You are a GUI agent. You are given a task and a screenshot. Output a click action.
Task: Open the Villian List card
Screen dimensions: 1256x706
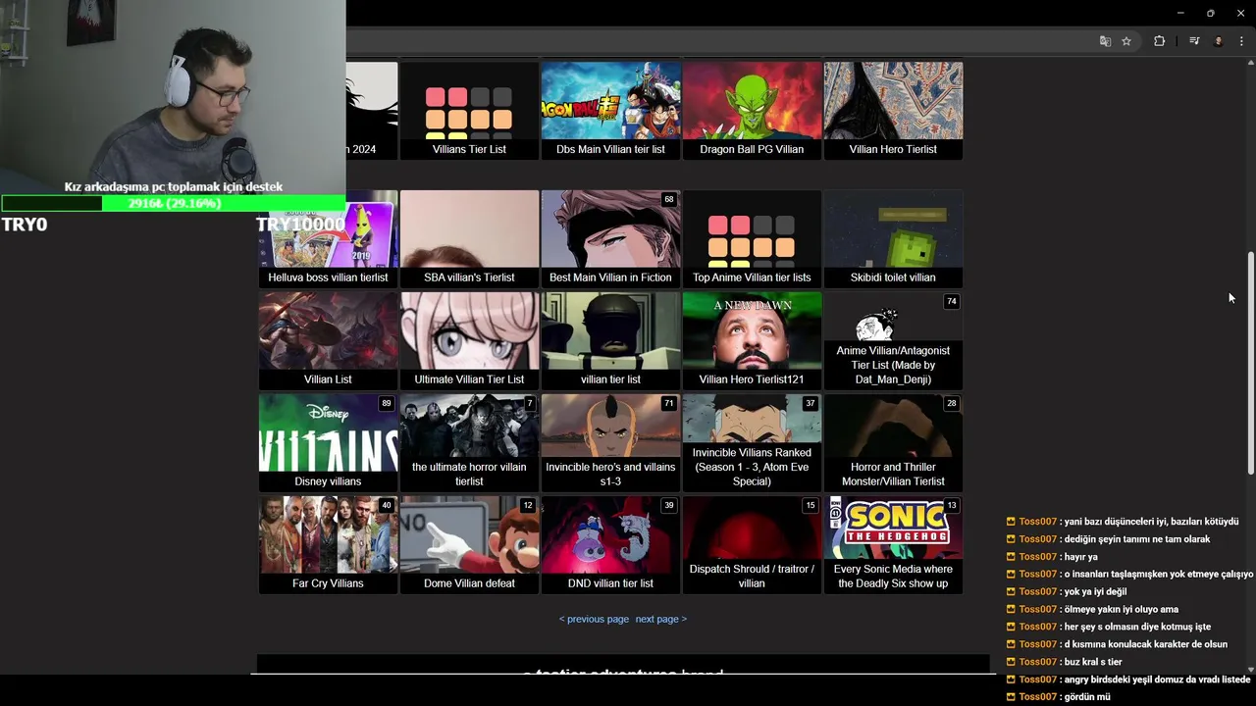click(328, 341)
